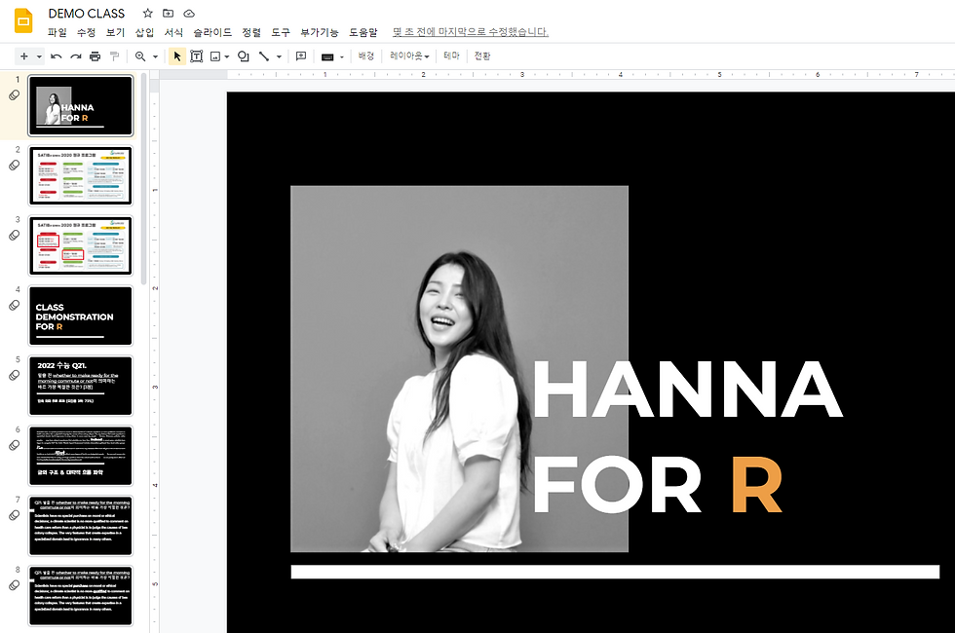This screenshot has width=955, height=633.
Task: Open the new slide dropdown arrow
Action: pos(39,56)
